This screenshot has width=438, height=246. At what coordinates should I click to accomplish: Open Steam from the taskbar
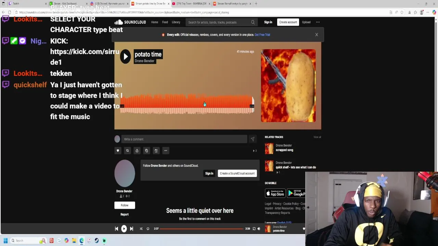[96, 241]
